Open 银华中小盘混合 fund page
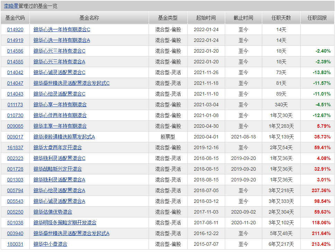Image resolution: width=336 pixels, height=252 pixels. pyautogui.click(x=50, y=244)
